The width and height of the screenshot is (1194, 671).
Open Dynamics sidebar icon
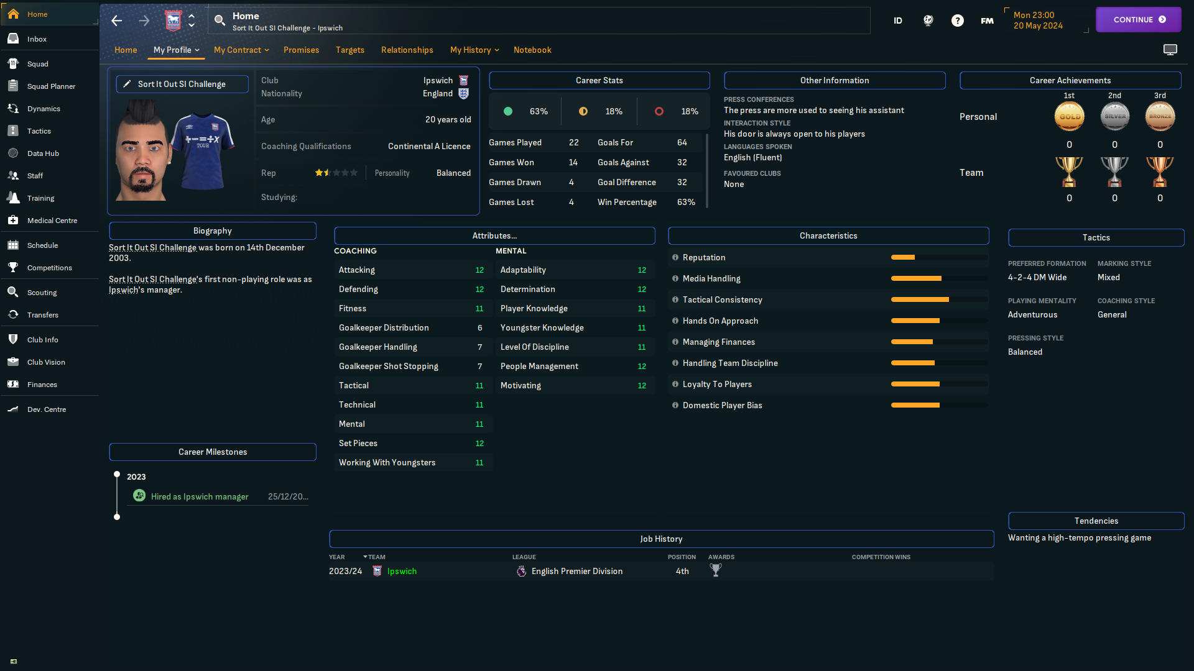click(x=13, y=108)
